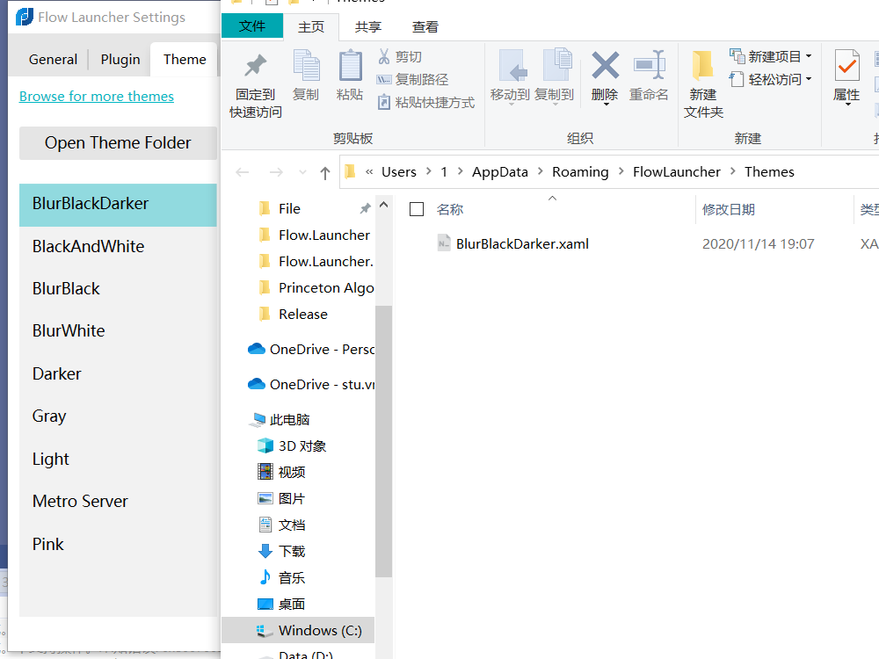The width and height of the screenshot is (879, 659).
Task: Open 音乐 (Music) in navigation pane
Action: click(x=292, y=578)
